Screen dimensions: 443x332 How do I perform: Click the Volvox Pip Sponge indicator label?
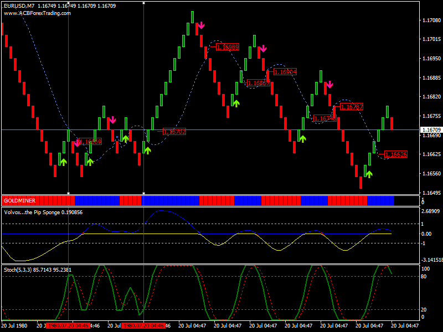43,212
